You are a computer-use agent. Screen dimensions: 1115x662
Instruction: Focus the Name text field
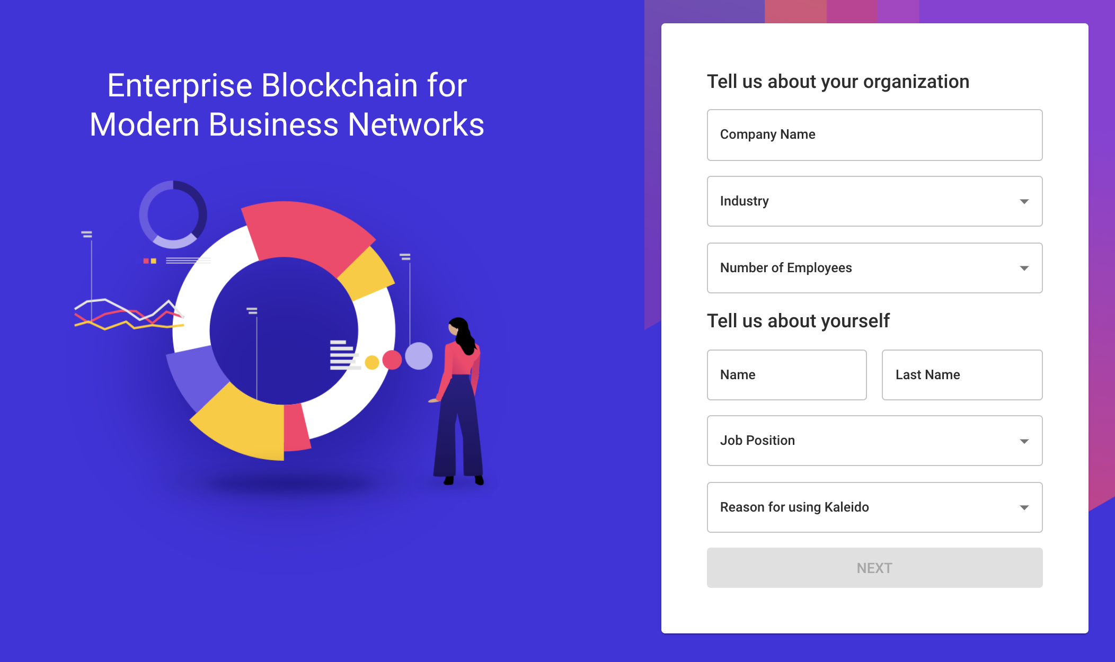click(x=787, y=375)
